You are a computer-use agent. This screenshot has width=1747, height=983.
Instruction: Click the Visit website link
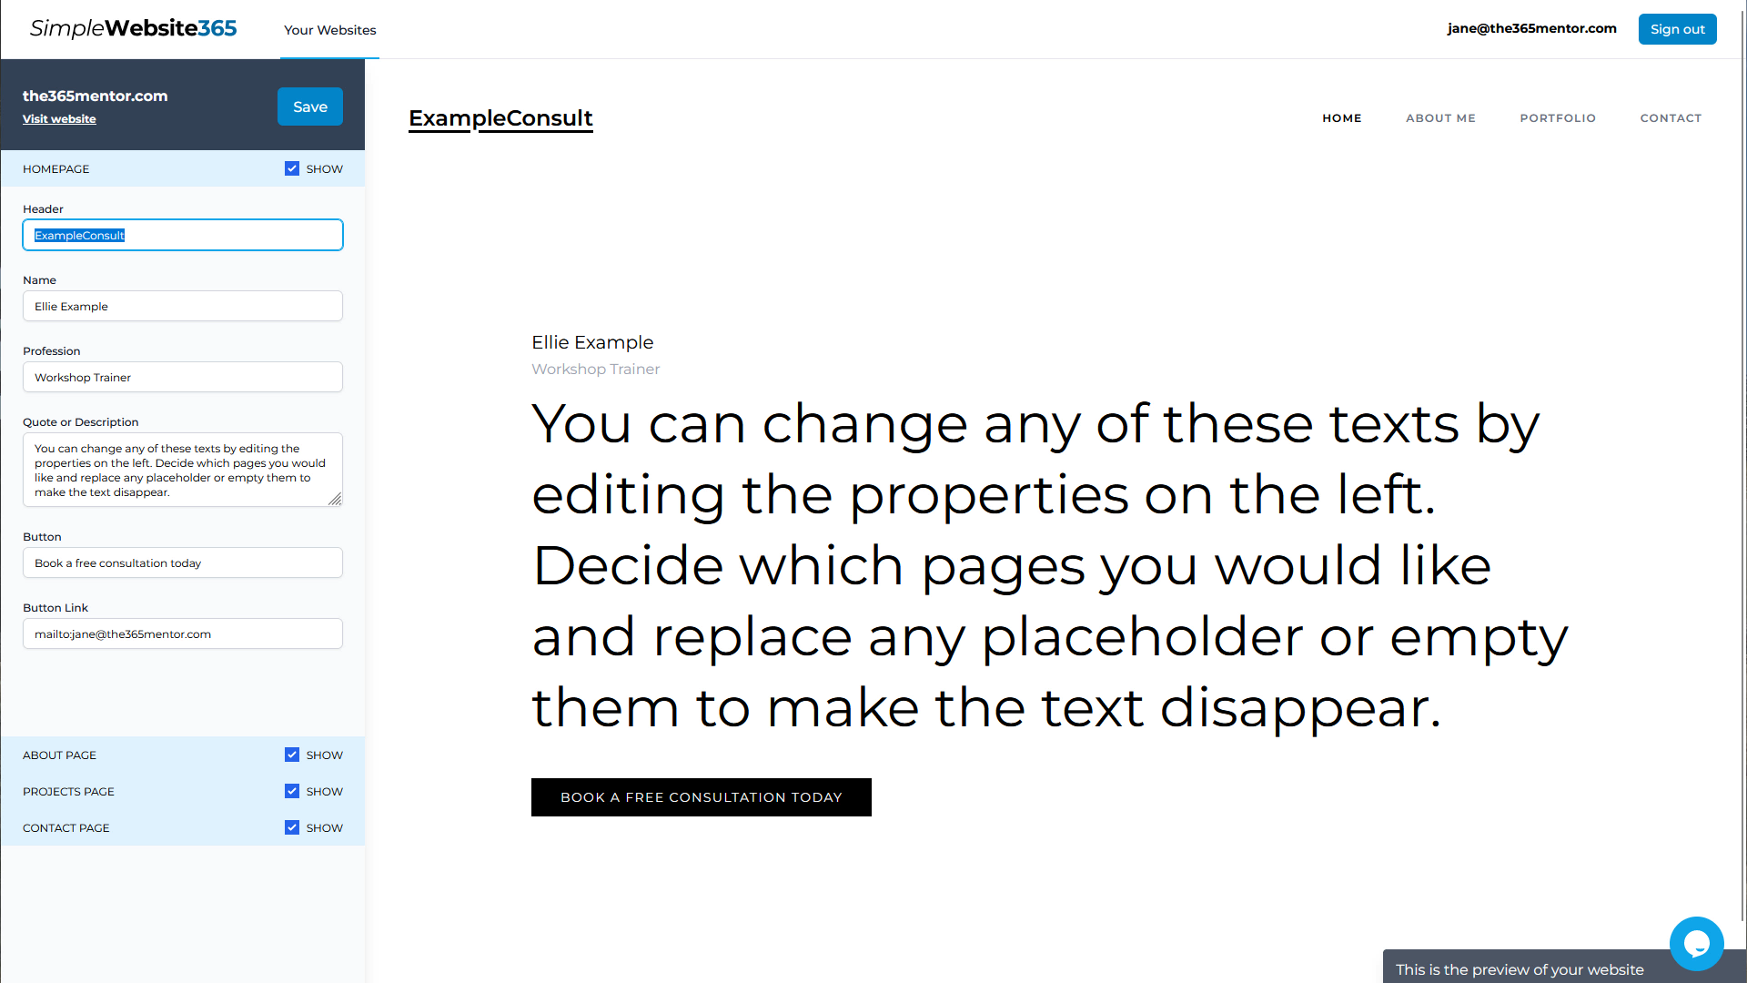click(x=59, y=119)
